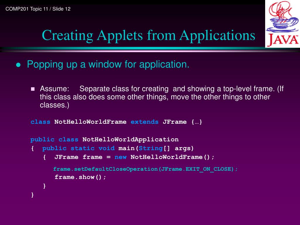Click the 'Popping up a window for application.' bullet
Image resolution: width=300 pixels, height=225 pixels.
[108, 64]
